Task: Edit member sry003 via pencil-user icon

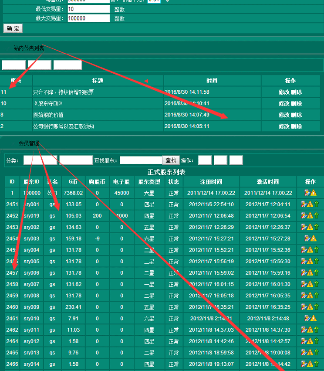Action: tap(307, 238)
